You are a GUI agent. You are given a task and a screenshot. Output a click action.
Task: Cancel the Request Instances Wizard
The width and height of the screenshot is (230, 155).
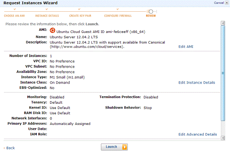click(x=219, y=3)
